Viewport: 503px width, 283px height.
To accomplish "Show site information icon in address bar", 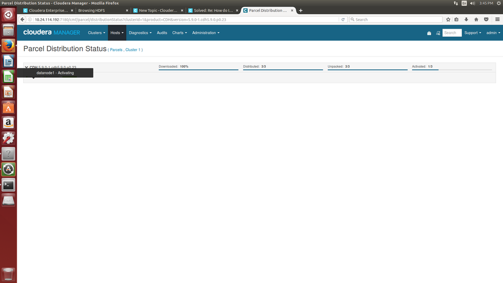I will click(x=30, y=20).
